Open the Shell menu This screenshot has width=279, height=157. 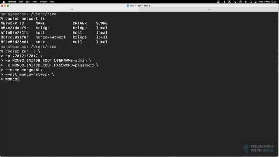point(21,2)
